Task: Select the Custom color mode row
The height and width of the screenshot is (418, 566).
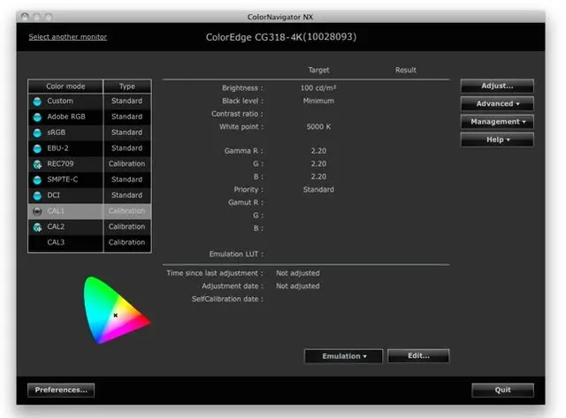Action: [x=89, y=101]
